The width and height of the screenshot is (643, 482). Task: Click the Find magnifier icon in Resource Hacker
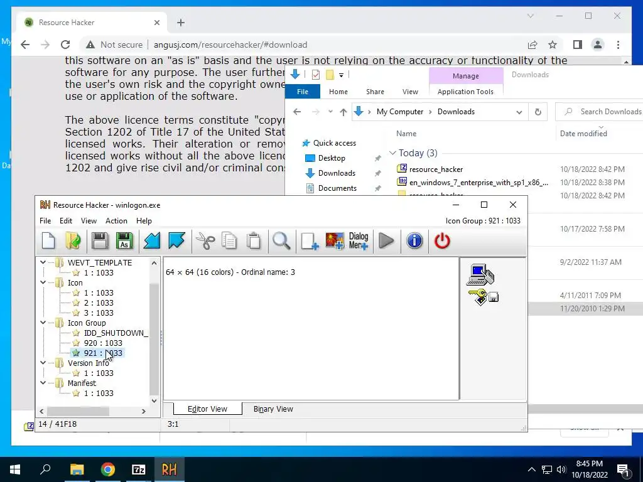click(x=281, y=241)
